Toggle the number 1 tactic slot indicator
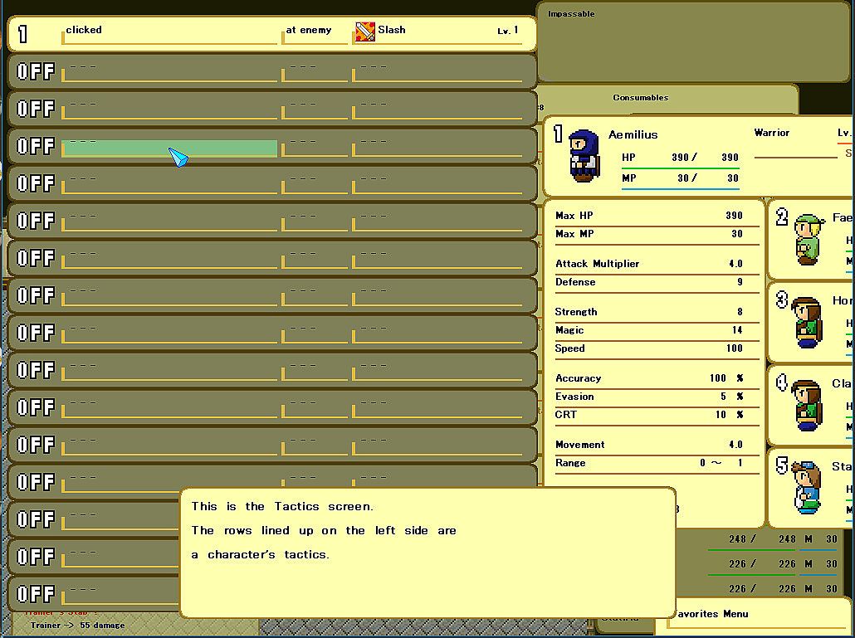 click(x=22, y=34)
